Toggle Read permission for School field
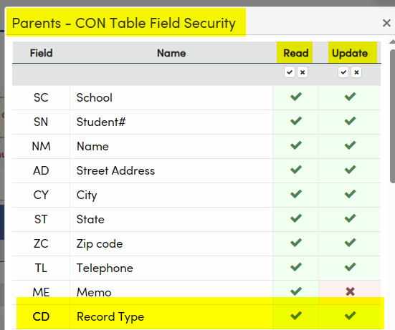The width and height of the screenshot is (395, 330). tap(296, 97)
